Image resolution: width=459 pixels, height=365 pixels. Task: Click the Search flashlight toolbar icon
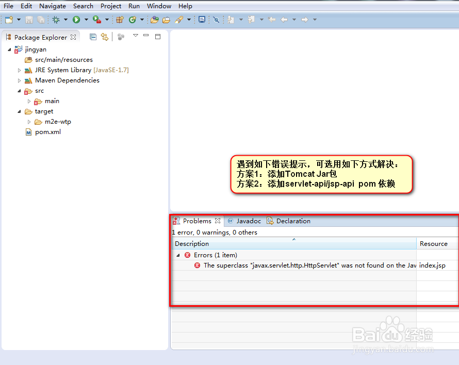(179, 20)
